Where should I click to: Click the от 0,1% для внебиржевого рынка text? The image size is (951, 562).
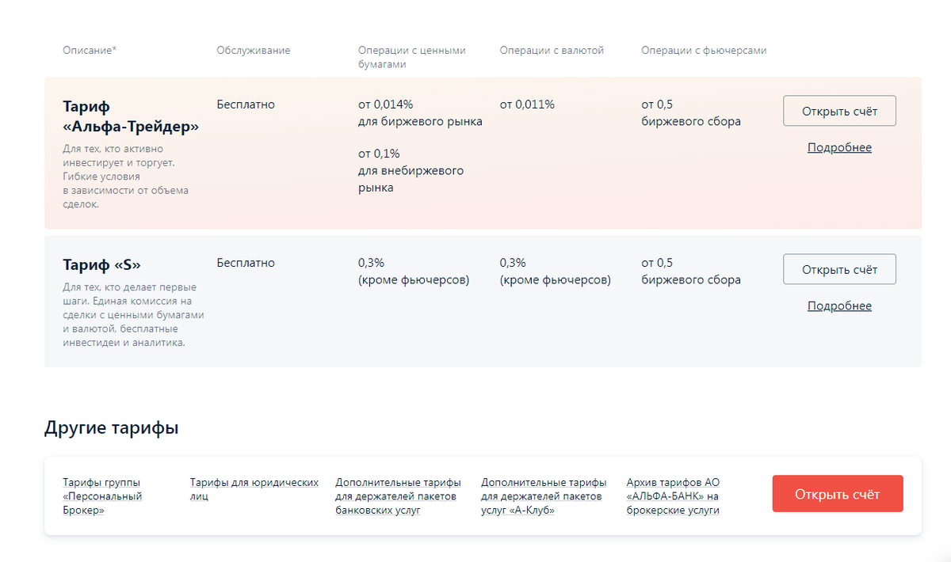point(411,170)
